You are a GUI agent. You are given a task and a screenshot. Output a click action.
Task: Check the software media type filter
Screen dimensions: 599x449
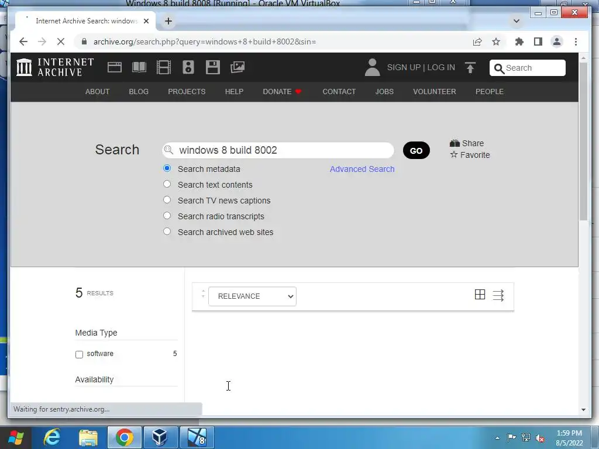tap(79, 354)
